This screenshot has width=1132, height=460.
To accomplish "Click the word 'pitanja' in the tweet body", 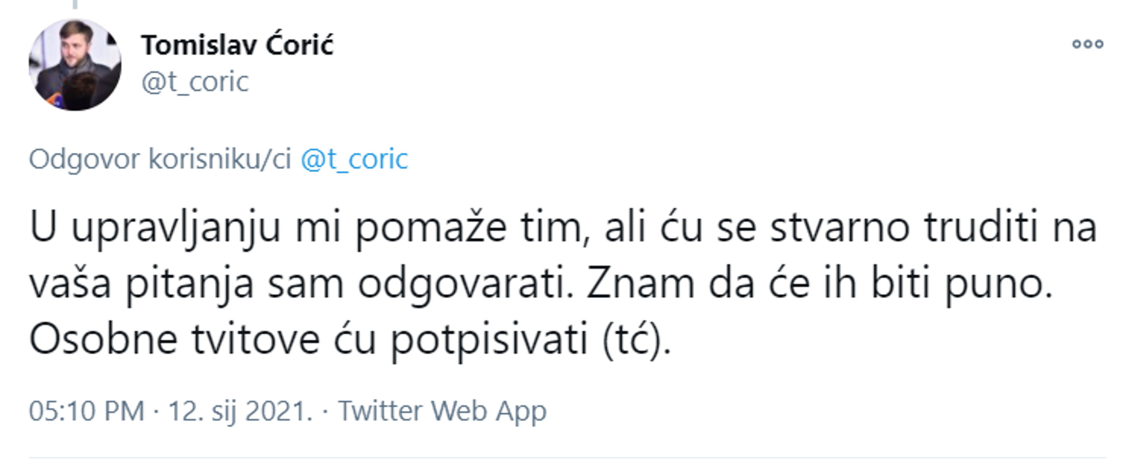I will pos(190,284).
